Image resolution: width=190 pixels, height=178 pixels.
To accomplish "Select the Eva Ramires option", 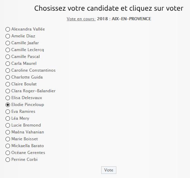I will pyautogui.click(x=8, y=112).
